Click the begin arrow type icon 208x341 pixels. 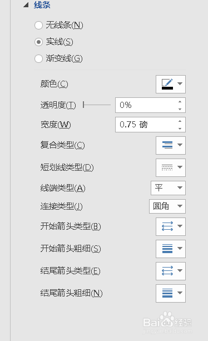167,226
